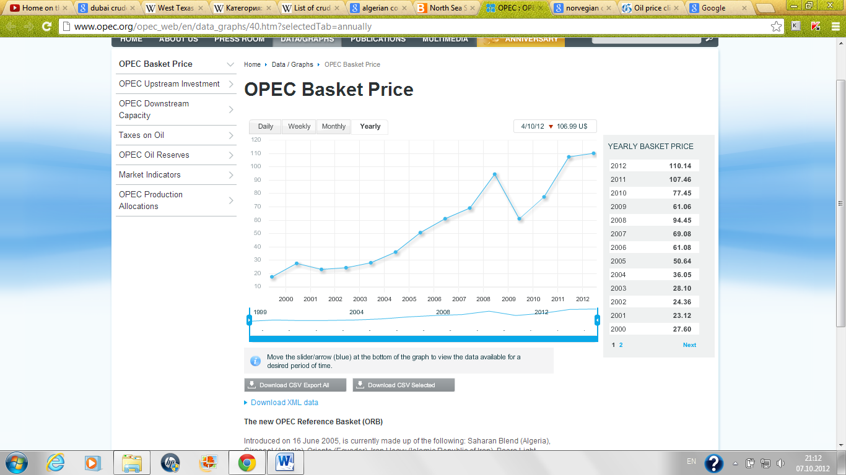846x475 pixels.
Task: Click the 2012 row value 110.14
Action: (x=680, y=166)
